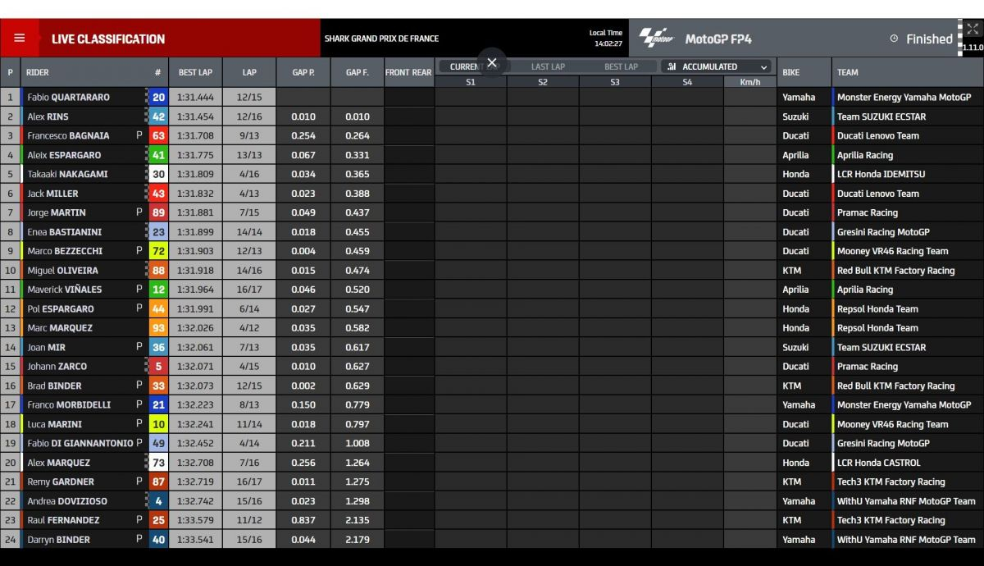The height and width of the screenshot is (566, 984).
Task: Click the pit P marker for Luca Marini
Action: coord(139,424)
